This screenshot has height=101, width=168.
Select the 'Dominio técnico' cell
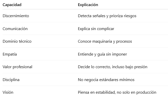[x=17, y=41]
